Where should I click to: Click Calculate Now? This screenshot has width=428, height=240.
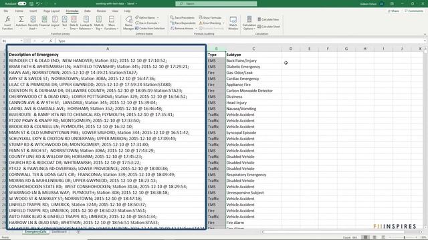(x=268, y=19)
